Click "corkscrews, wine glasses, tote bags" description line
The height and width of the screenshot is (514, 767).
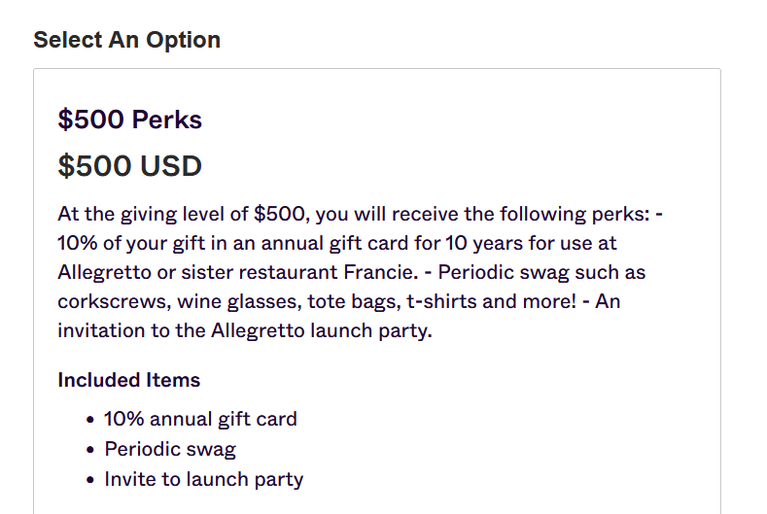(x=228, y=301)
